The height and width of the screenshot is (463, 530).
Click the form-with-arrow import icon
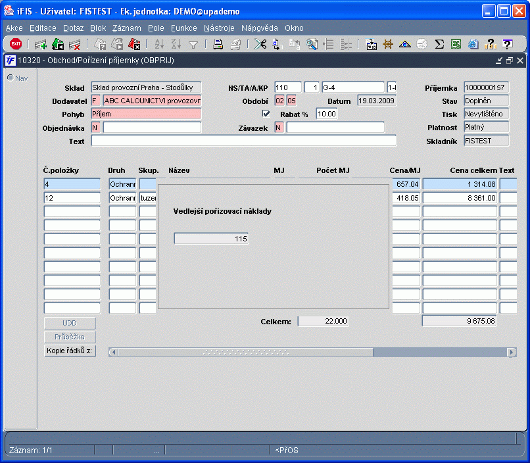click(x=372, y=44)
